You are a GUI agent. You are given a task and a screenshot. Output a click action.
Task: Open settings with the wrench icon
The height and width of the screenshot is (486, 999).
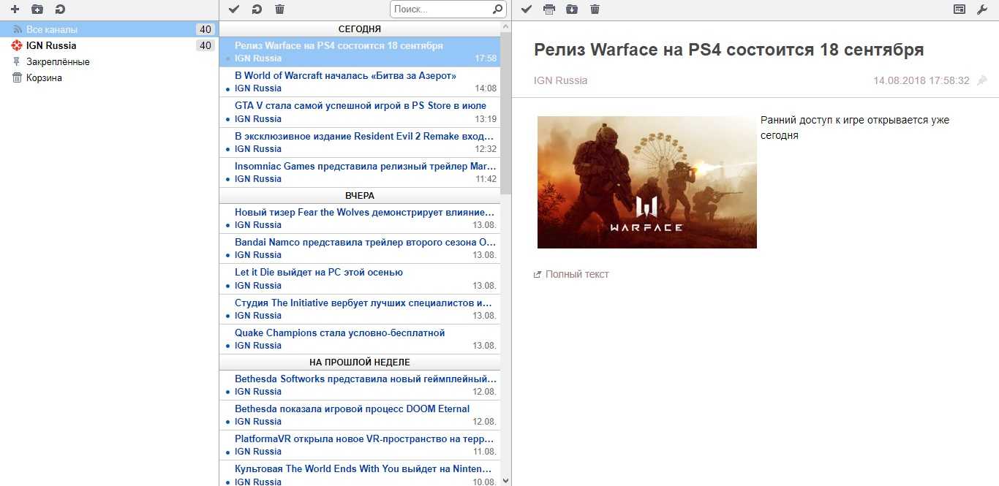pyautogui.click(x=982, y=10)
